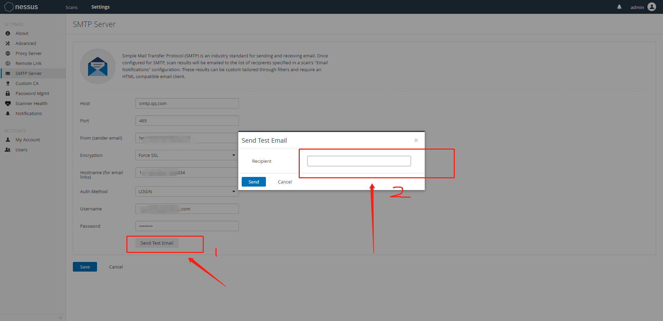Screen dimensions: 663x321
Task: Click the large SMTP mail illustration
Action: pos(98,66)
